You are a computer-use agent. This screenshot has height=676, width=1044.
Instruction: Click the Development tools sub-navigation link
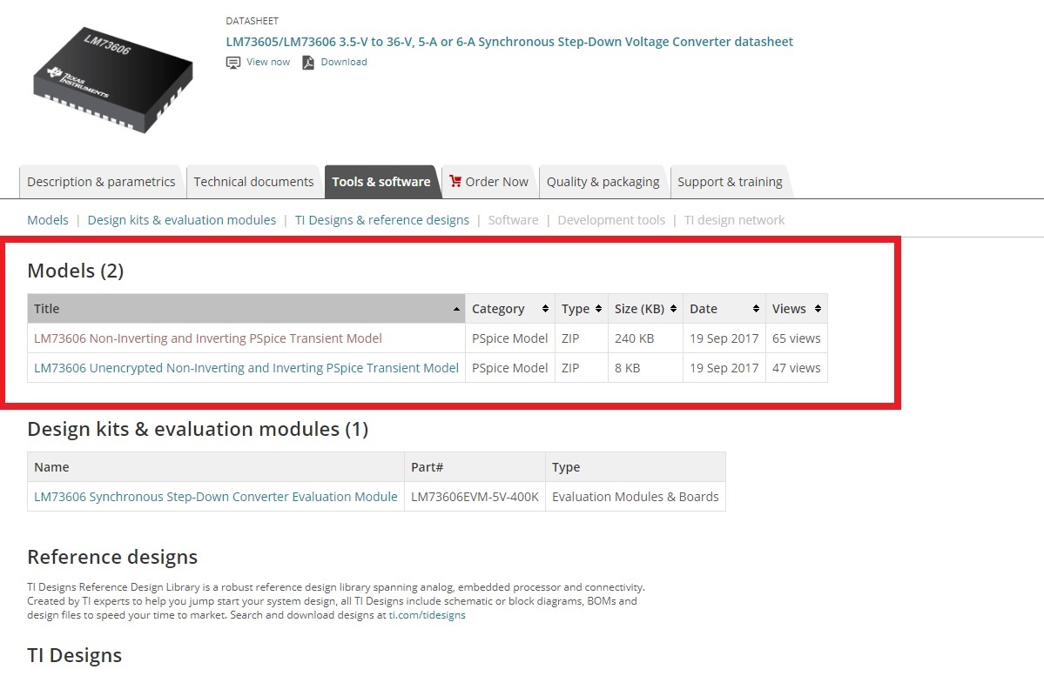point(611,220)
